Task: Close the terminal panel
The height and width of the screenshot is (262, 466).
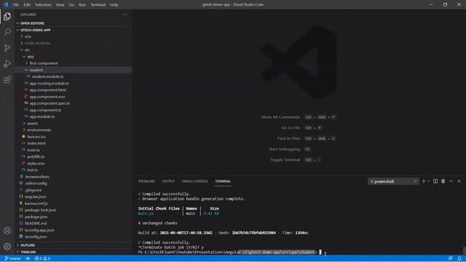Action: coord(459,181)
